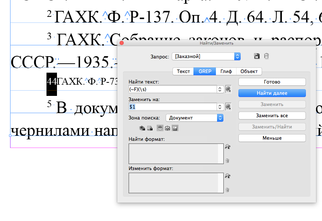Viewport: 322px width, 221px height.
Task: Expand recent find text history
Action: pyautogui.click(x=220, y=89)
